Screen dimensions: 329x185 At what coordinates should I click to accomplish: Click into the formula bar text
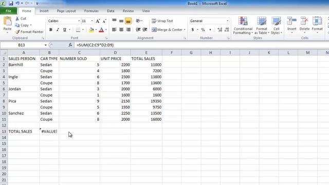click(95, 45)
